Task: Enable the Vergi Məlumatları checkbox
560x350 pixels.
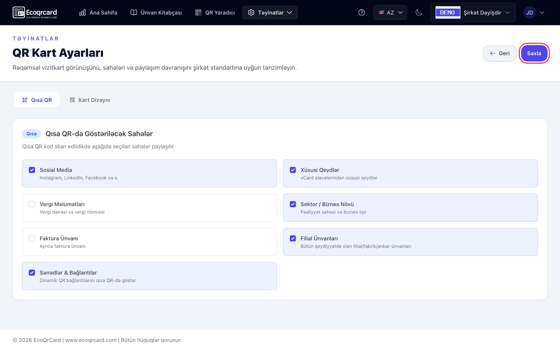Action: (x=32, y=204)
